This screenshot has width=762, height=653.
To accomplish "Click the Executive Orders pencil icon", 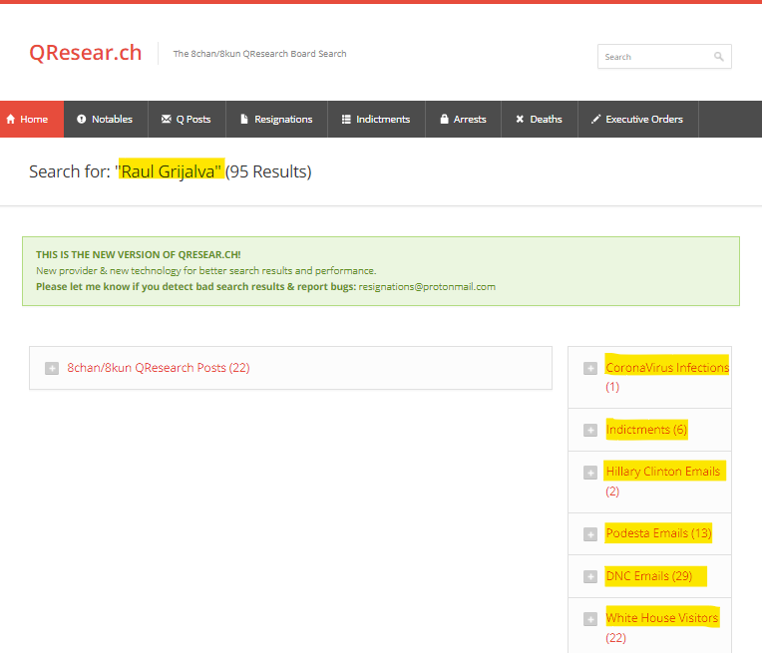I will click(x=595, y=119).
